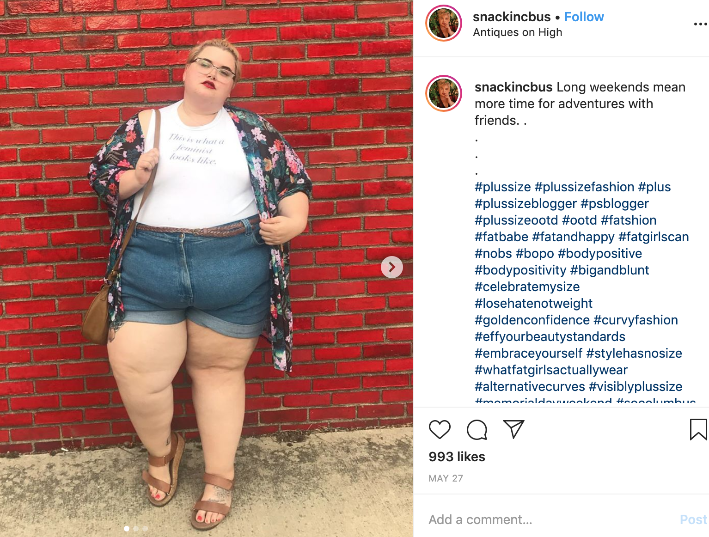Click the Add a comment field
The image size is (709, 537).
(x=550, y=519)
